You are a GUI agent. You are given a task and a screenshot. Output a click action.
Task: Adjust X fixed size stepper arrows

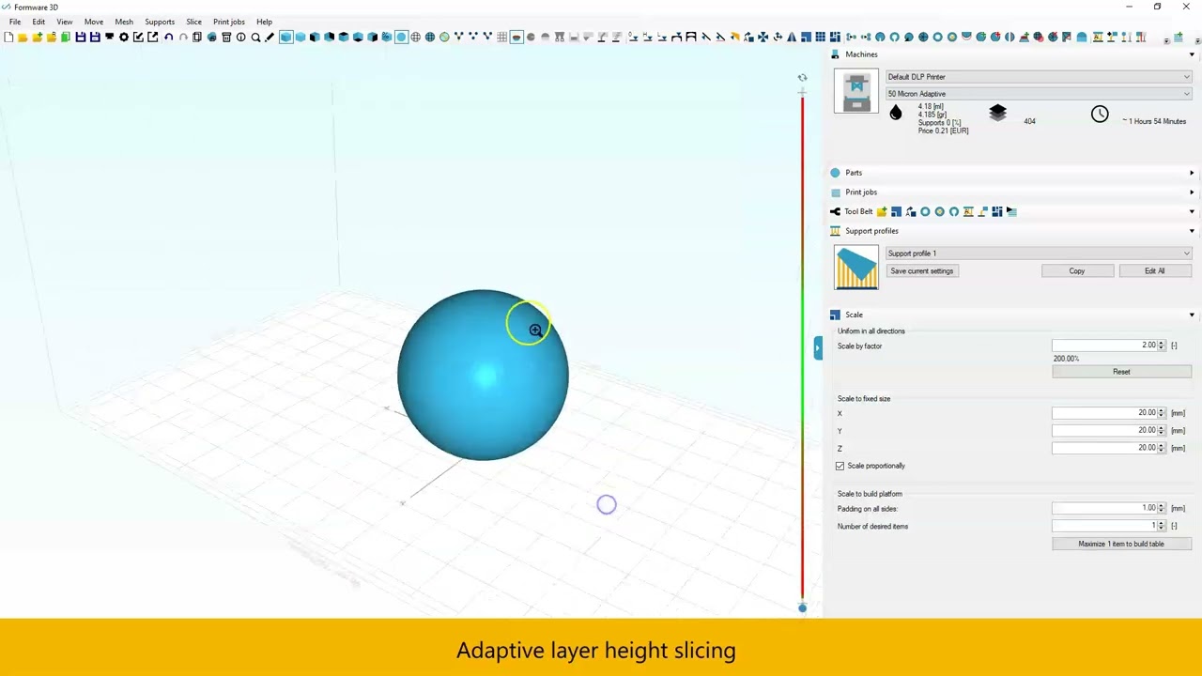coord(1162,413)
